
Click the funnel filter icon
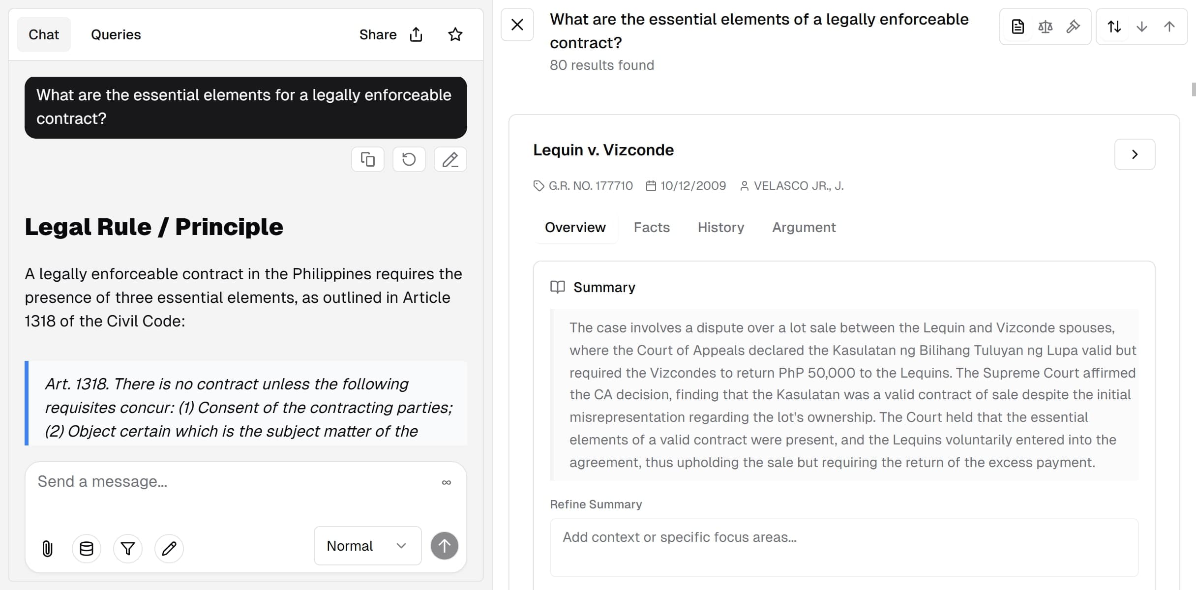[x=128, y=548]
